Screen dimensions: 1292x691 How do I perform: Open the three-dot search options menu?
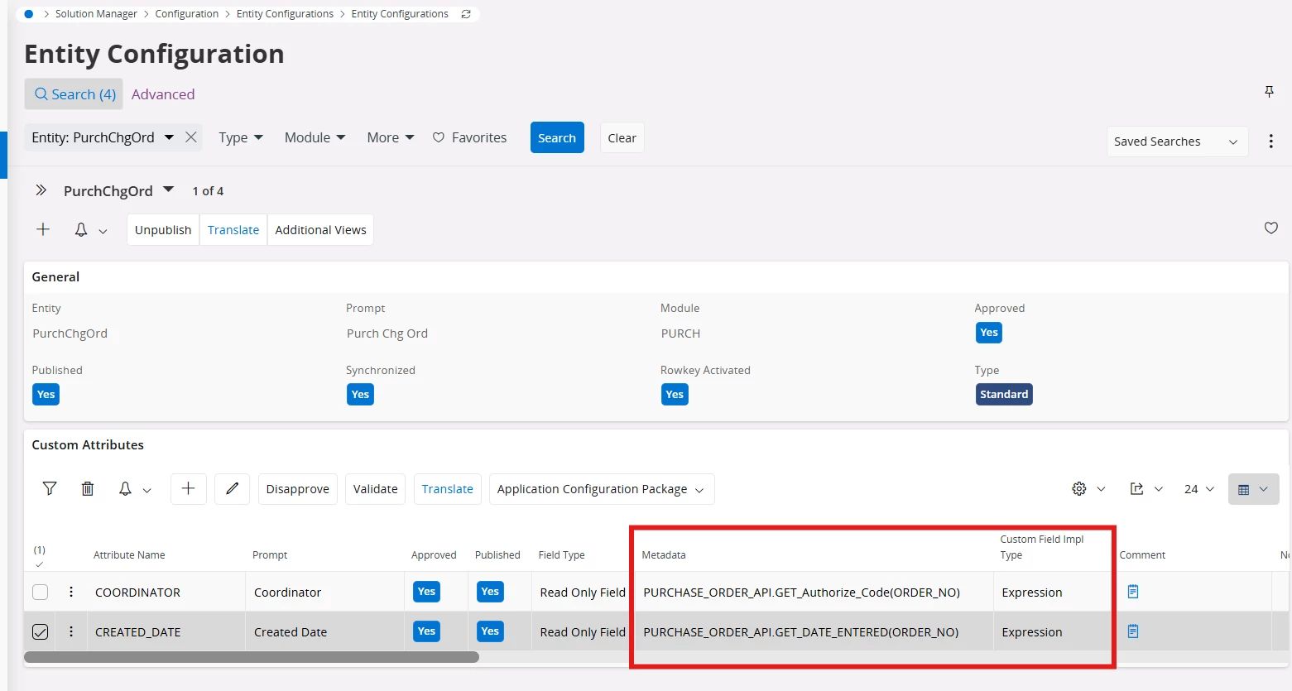click(x=1270, y=142)
